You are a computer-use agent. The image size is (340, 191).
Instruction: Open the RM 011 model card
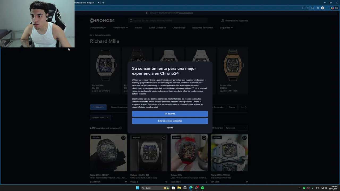[x=105, y=71]
